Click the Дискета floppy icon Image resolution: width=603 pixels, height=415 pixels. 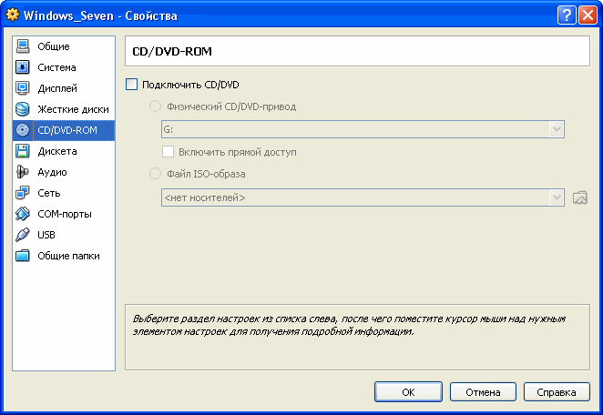pyautogui.click(x=23, y=151)
